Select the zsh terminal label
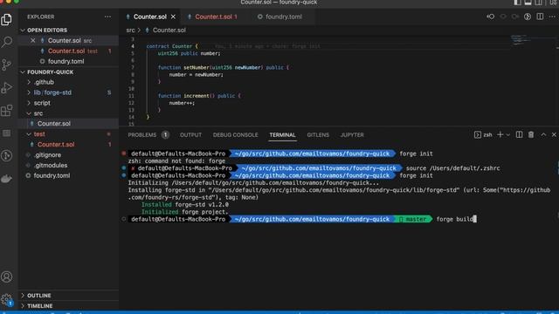 point(483,134)
